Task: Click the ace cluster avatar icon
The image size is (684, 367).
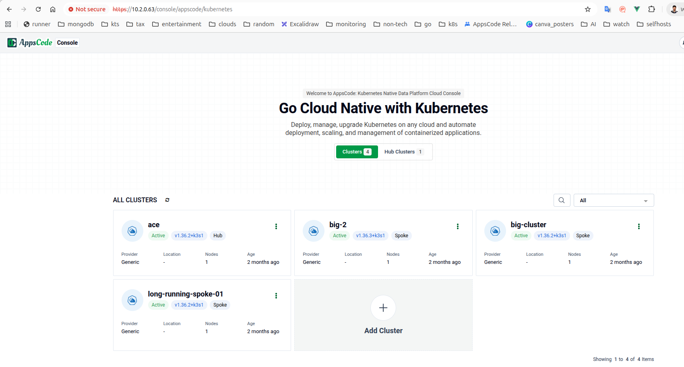Action: pos(132,231)
